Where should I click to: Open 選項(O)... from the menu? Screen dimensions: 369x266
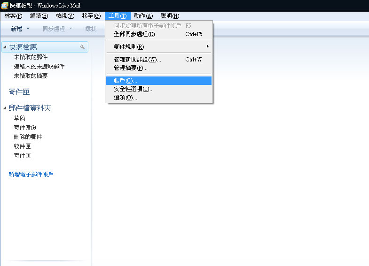click(159, 98)
